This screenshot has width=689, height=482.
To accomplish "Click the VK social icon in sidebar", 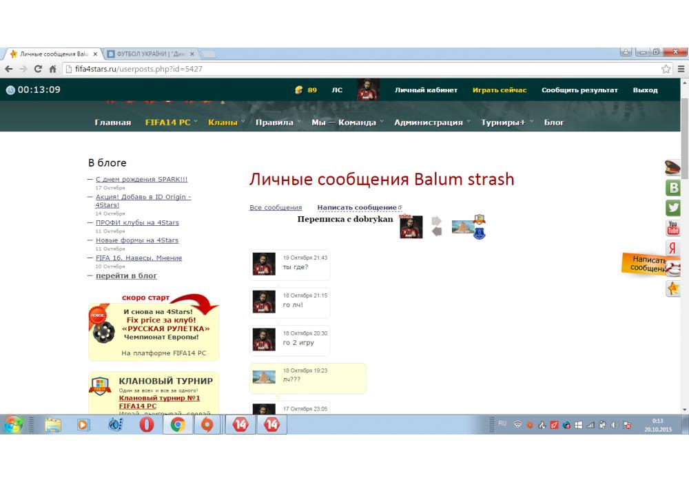I will (673, 188).
